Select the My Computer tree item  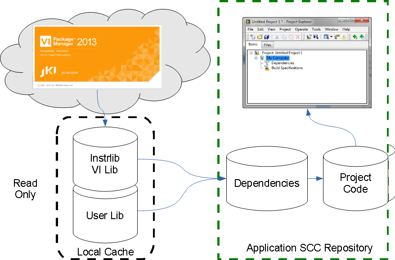[x=278, y=58]
